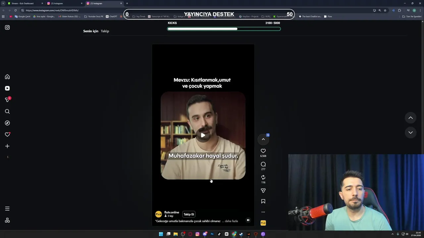Create new post with plus icon
The width and height of the screenshot is (424, 238).
(7, 146)
